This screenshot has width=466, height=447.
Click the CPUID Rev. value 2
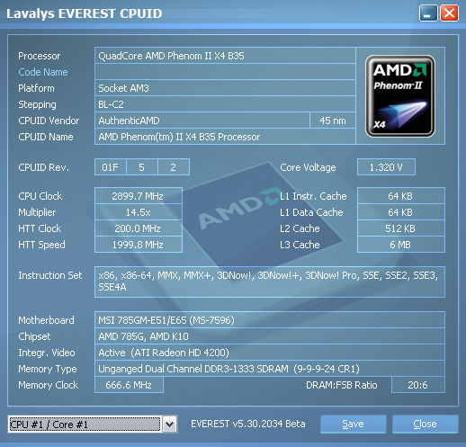[x=174, y=167]
